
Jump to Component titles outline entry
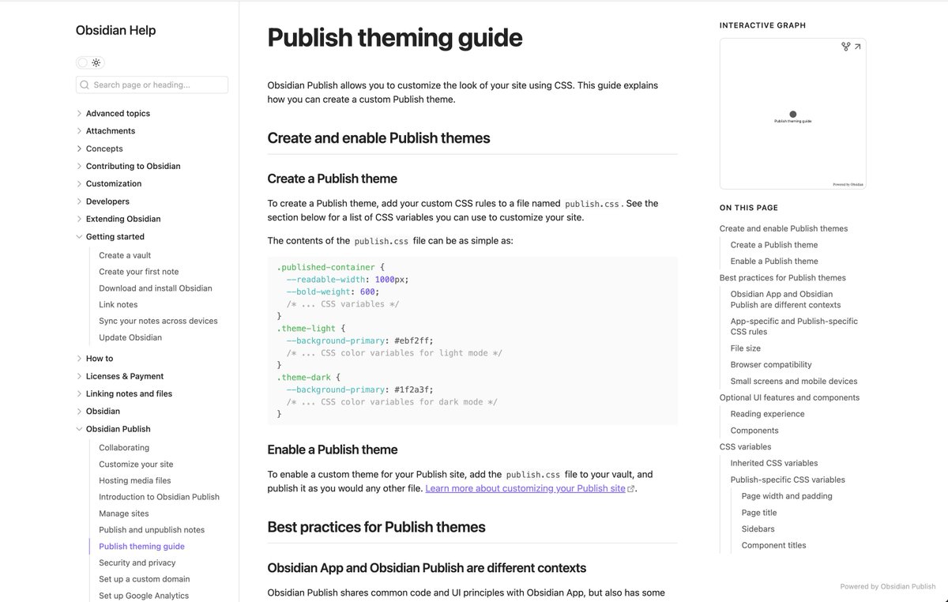[774, 546]
